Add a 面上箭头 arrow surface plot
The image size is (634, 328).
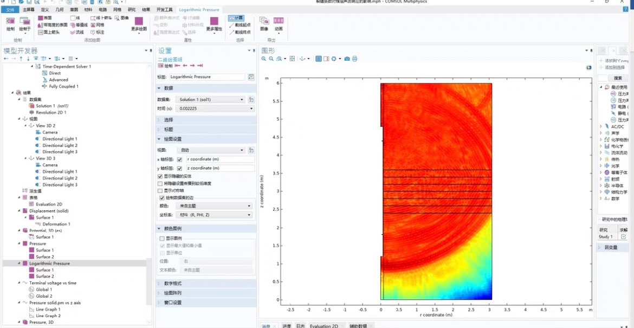[x=49, y=32]
